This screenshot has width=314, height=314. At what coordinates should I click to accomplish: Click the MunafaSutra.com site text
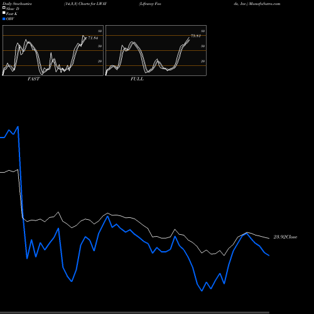[x=264, y=4]
